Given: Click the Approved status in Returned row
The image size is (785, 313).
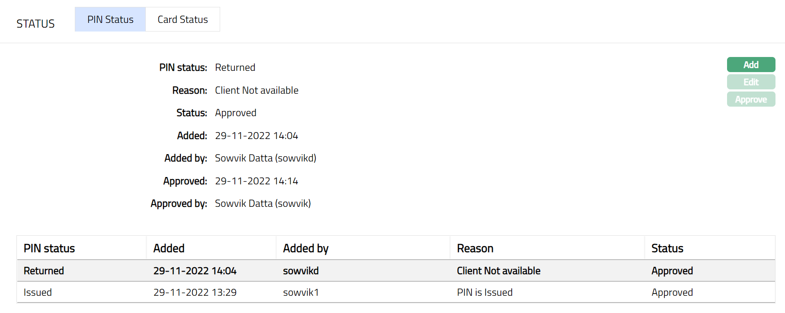Looking at the screenshot, I should tap(672, 271).
